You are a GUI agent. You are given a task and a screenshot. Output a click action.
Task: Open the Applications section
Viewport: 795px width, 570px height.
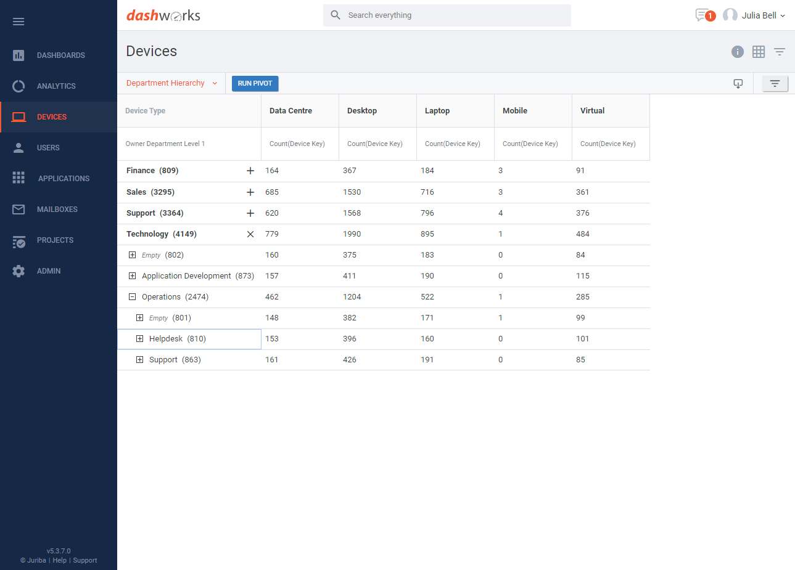pos(64,179)
